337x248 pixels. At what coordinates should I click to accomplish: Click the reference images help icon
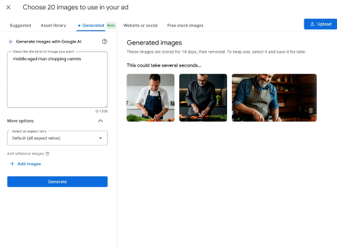tap(48, 154)
